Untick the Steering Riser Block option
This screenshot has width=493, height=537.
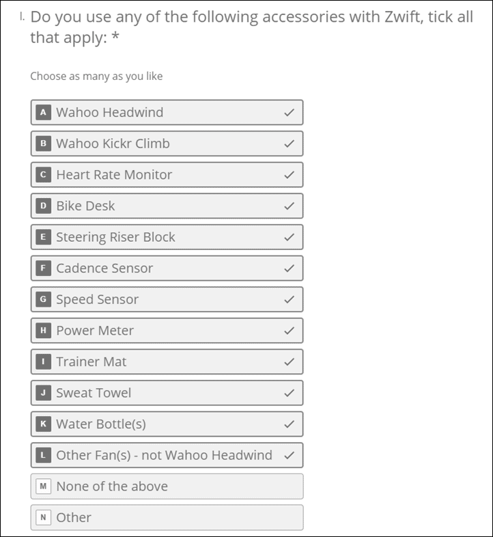pos(167,237)
